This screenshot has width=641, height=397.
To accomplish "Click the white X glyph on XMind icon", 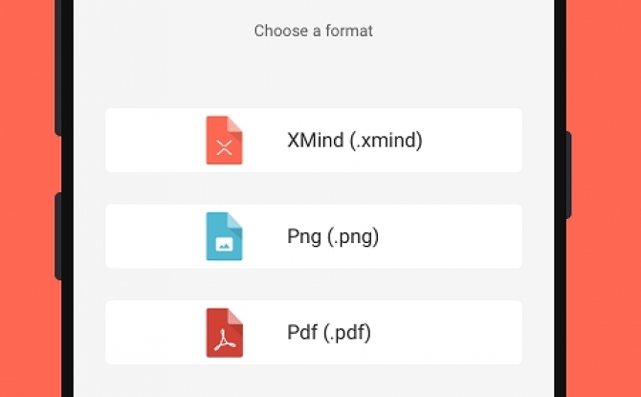I will coord(224,147).
